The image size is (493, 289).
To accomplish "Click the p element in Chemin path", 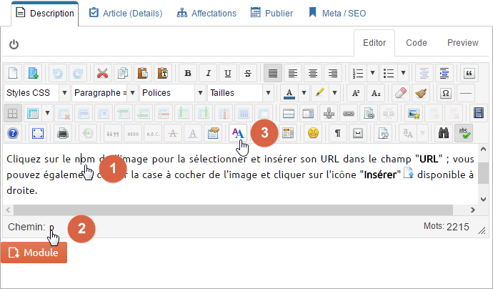I will [51, 227].
